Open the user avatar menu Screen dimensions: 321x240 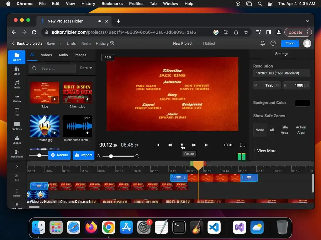[x=307, y=43]
